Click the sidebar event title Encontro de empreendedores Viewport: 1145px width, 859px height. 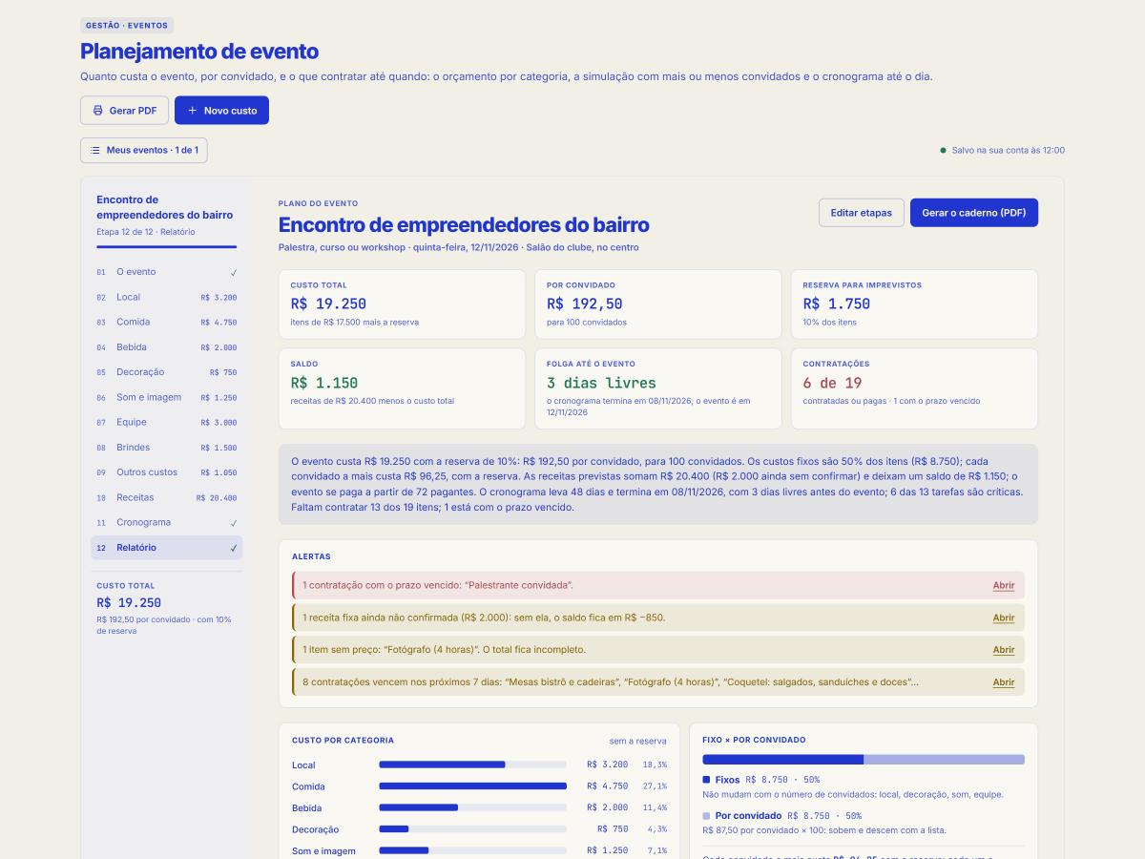tap(165, 207)
